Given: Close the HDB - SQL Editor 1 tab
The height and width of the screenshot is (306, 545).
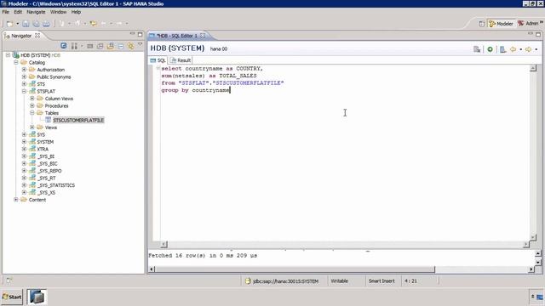Looking at the screenshot, I should pos(203,36).
